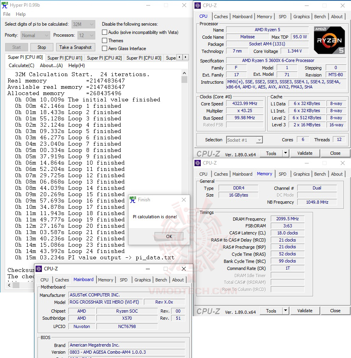Switch to the SPD tab in CPU-Z
The height and width of the screenshot is (358, 351).
(283, 17)
